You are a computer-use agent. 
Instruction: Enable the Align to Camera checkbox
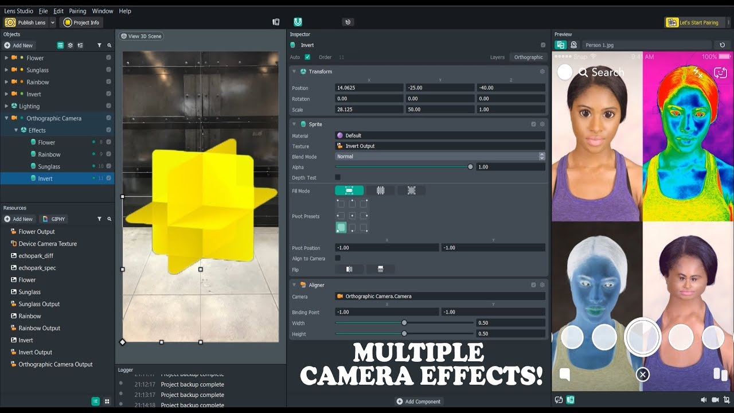click(338, 258)
